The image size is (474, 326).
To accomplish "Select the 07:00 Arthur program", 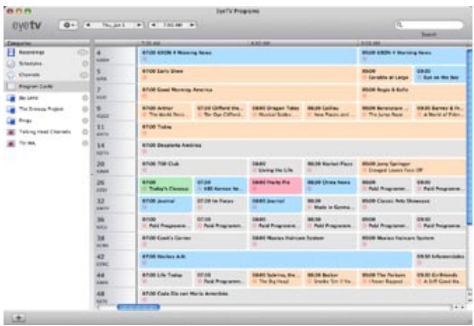I will coord(166,112).
